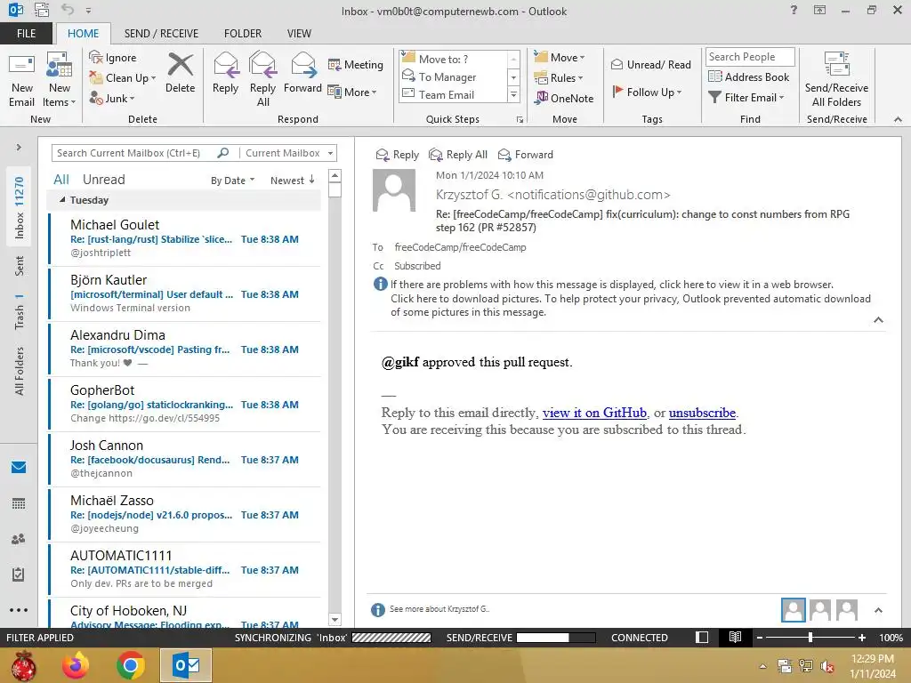Viewport: 911px width, 683px height.
Task: Switch to the FOLDER tab
Action: [x=243, y=33]
